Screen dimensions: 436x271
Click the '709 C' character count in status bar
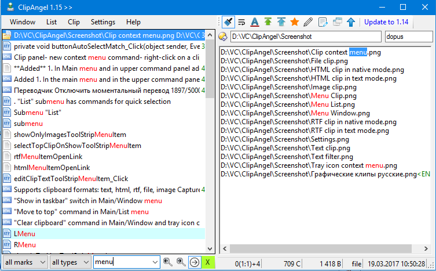(x=292, y=264)
